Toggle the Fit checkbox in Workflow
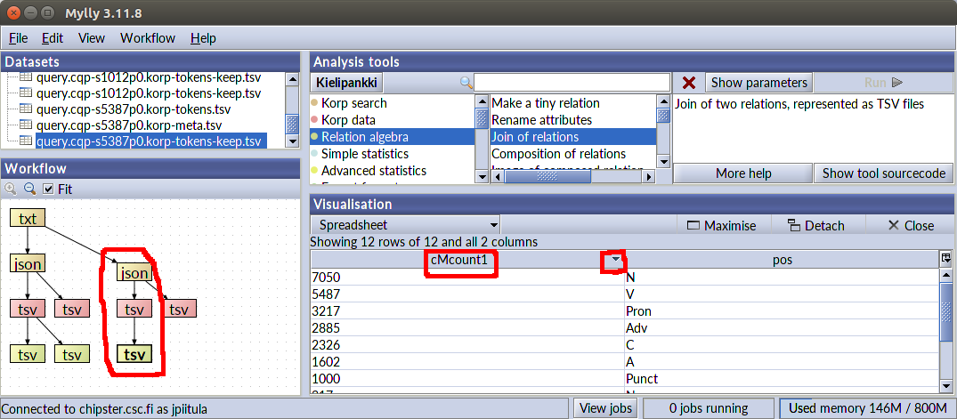Viewport: 957px width, 419px height. (x=49, y=189)
